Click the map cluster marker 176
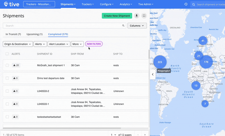The height and width of the screenshot is (136, 225). point(206,62)
